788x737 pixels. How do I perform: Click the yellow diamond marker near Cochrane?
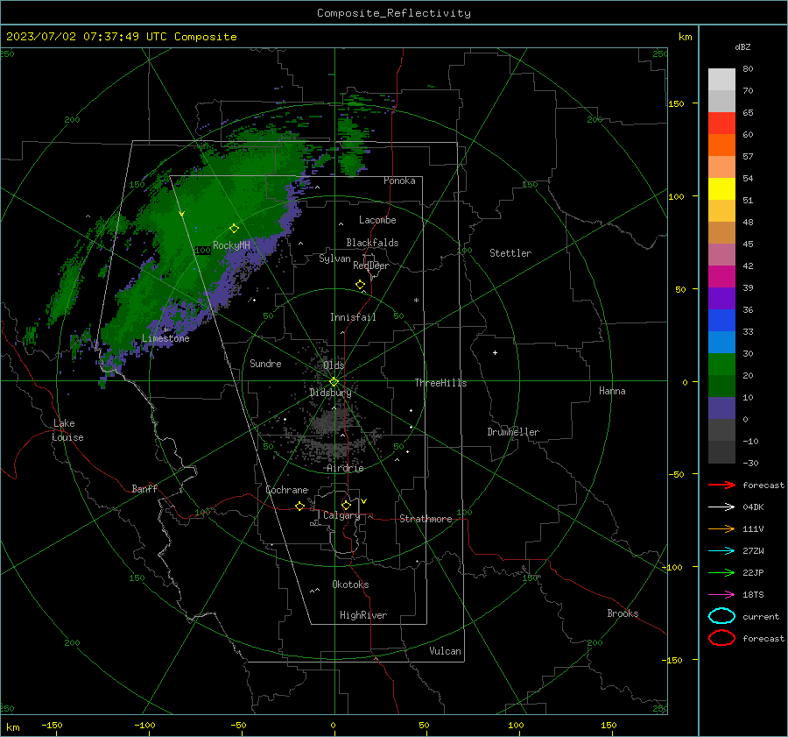click(x=299, y=506)
